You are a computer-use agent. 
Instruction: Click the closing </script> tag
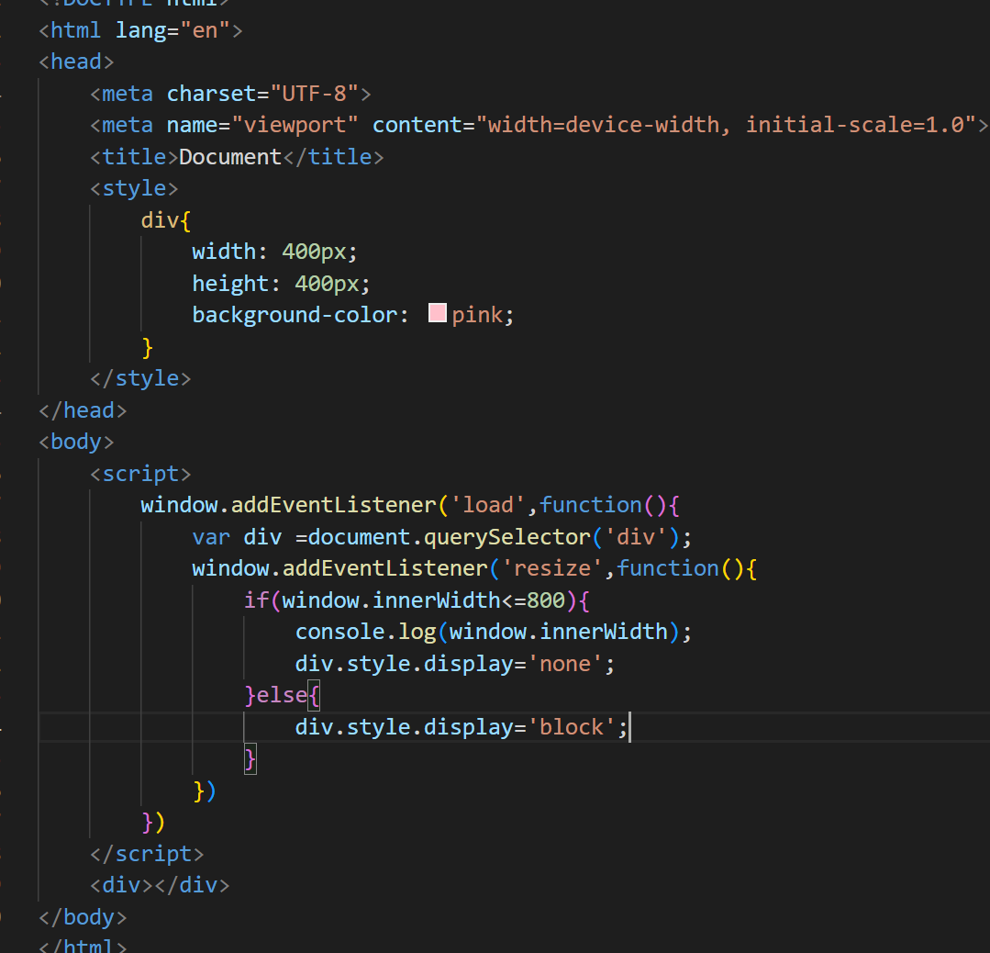coord(147,854)
